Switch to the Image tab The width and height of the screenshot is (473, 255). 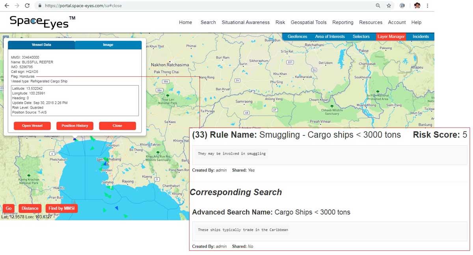tap(108, 45)
